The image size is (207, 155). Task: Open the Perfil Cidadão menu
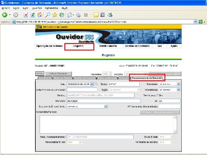[x=108, y=46]
